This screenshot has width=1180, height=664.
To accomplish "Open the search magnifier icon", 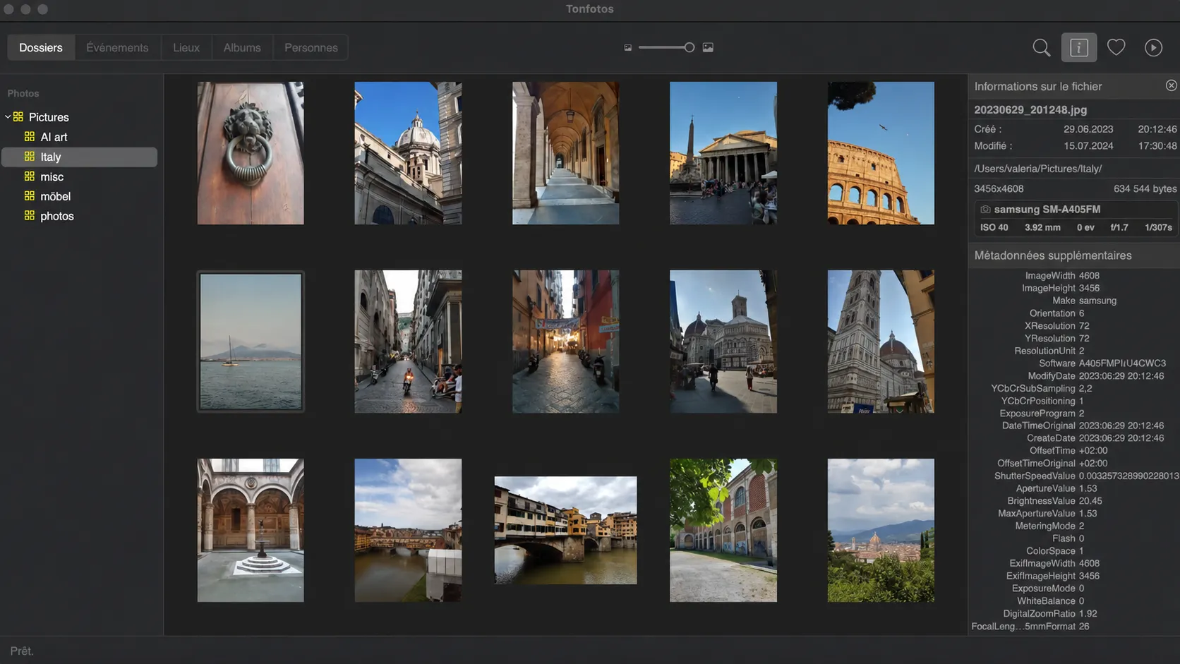I will (1041, 47).
